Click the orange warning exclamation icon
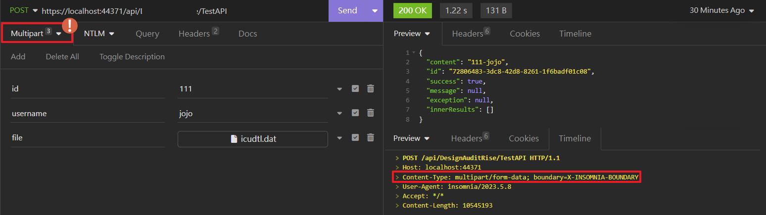The height and width of the screenshot is (215, 766). pos(70,26)
